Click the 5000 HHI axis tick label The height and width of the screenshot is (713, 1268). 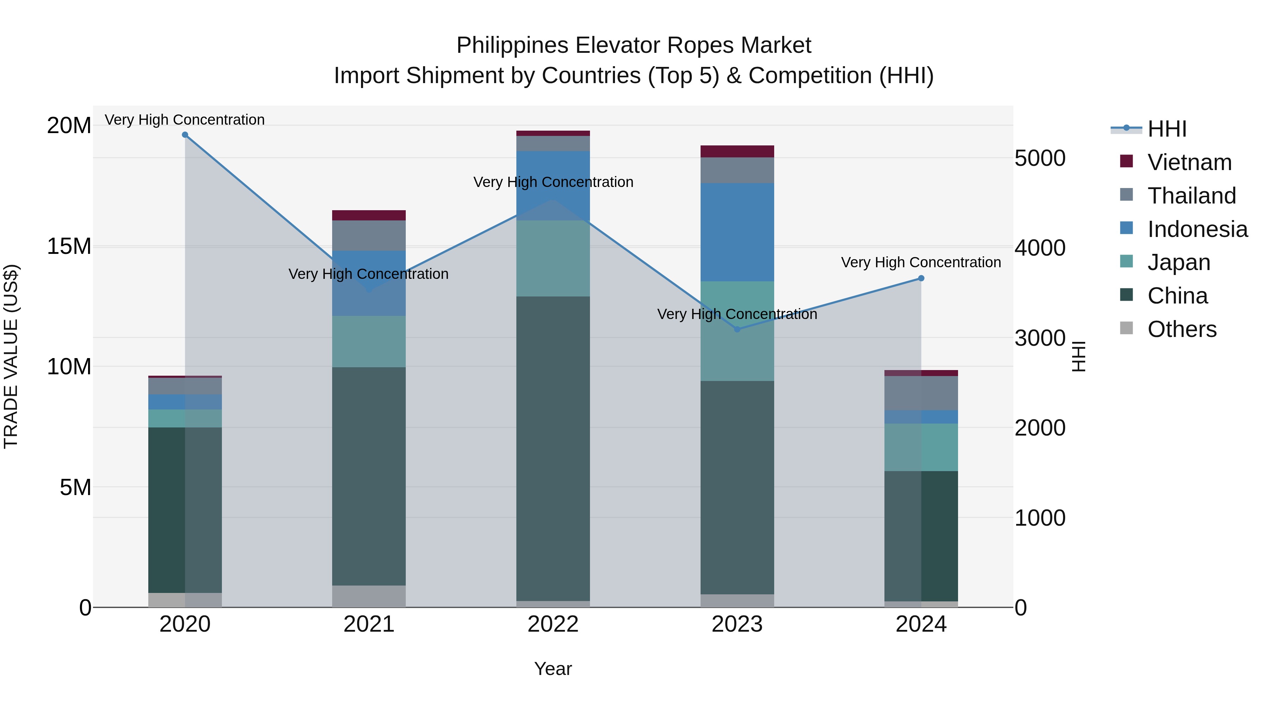1040,158
